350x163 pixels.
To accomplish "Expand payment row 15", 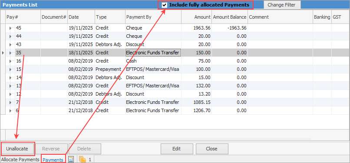I will [x=10, y=70].
